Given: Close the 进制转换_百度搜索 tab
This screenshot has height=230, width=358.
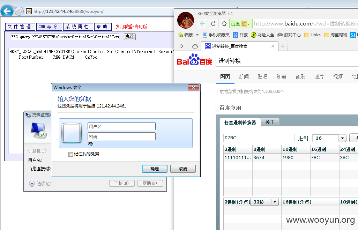Looking at the screenshot, I should [x=273, y=46].
